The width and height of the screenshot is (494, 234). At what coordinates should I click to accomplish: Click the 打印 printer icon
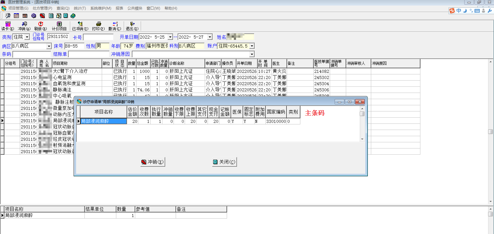click(98, 24)
